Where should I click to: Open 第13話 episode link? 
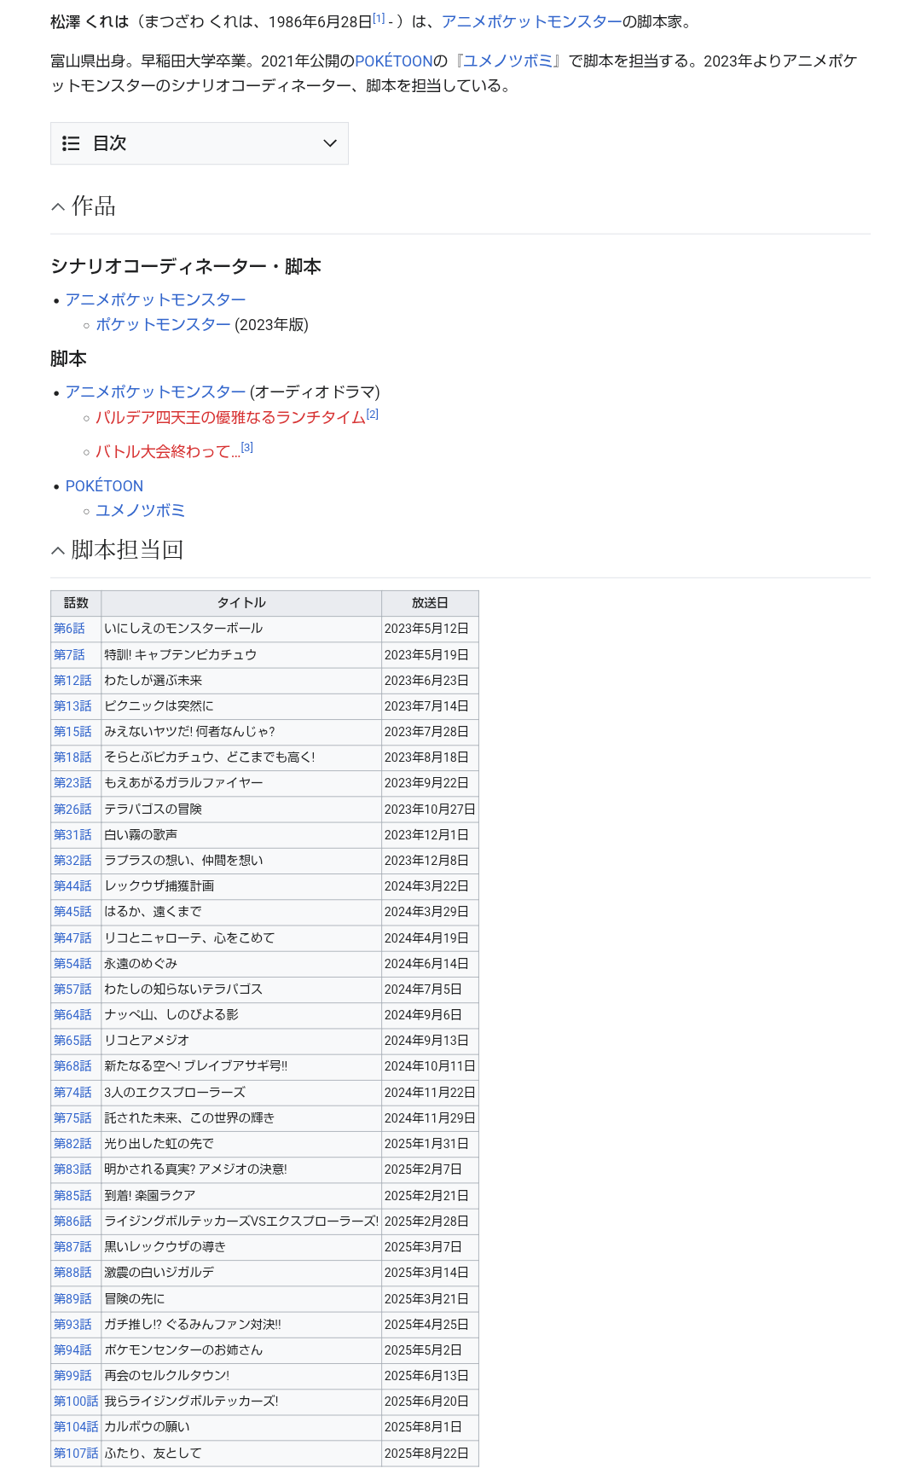click(x=72, y=706)
